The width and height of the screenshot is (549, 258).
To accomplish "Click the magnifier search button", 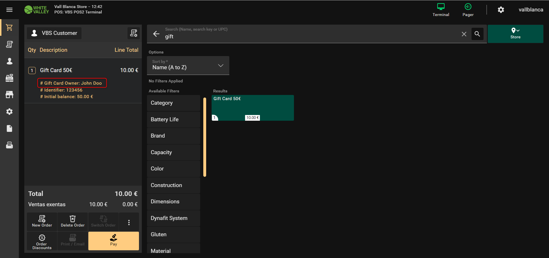I will [477, 34].
